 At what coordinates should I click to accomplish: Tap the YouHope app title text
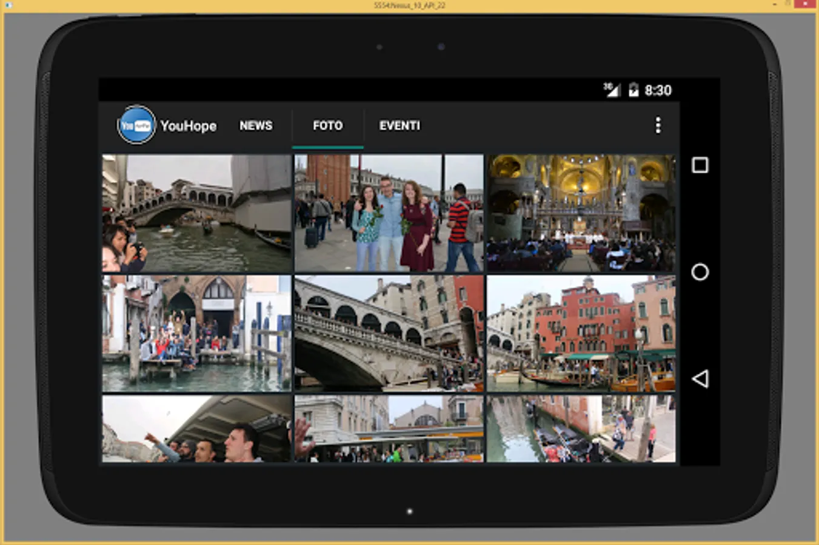(x=189, y=126)
